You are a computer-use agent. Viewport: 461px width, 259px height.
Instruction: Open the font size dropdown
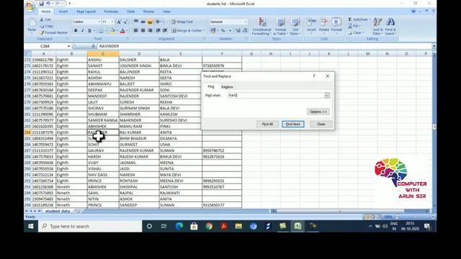[x=112, y=22]
